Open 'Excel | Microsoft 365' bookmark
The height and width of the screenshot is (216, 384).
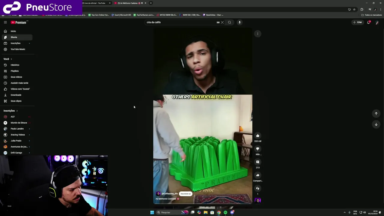(x=121, y=15)
